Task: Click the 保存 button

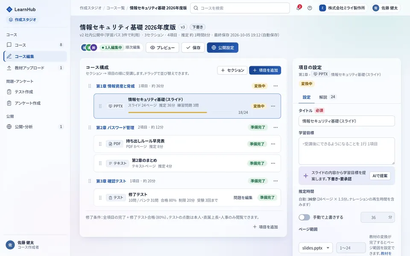Action: tap(193, 47)
